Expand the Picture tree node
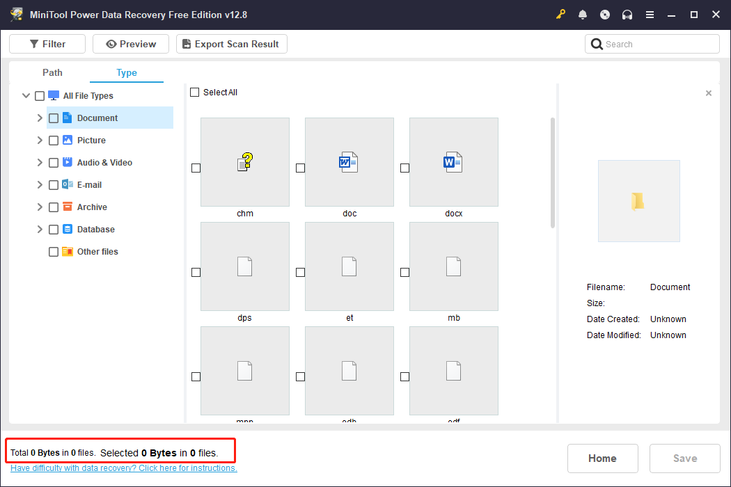 click(x=40, y=140)
